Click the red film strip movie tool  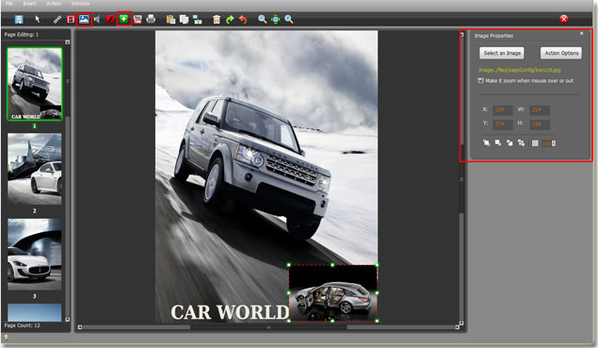(71, 19)
